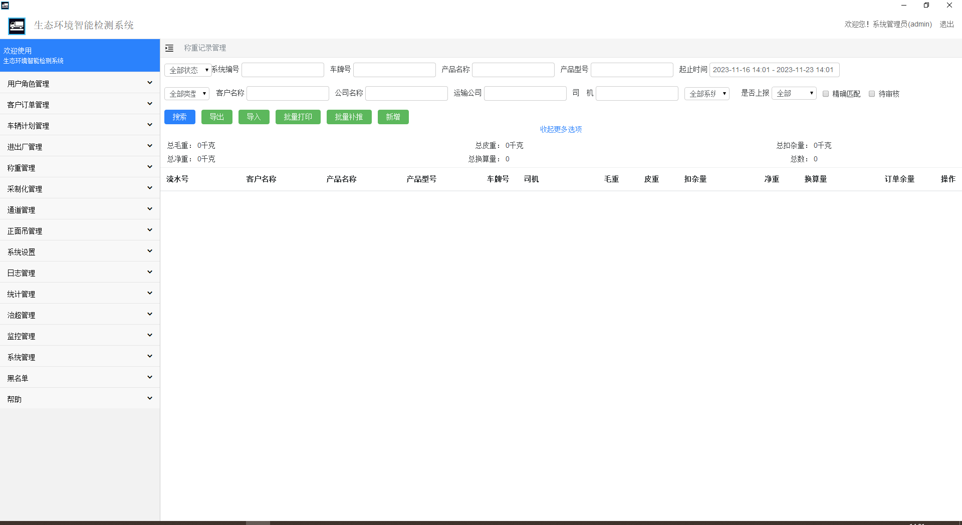Click the 导出 button
The image size is (962, 525).
tap(217, 117)
